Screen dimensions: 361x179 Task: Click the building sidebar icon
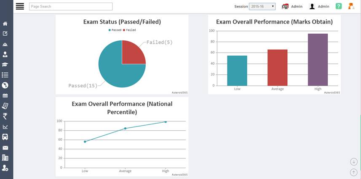coord(5,158)
